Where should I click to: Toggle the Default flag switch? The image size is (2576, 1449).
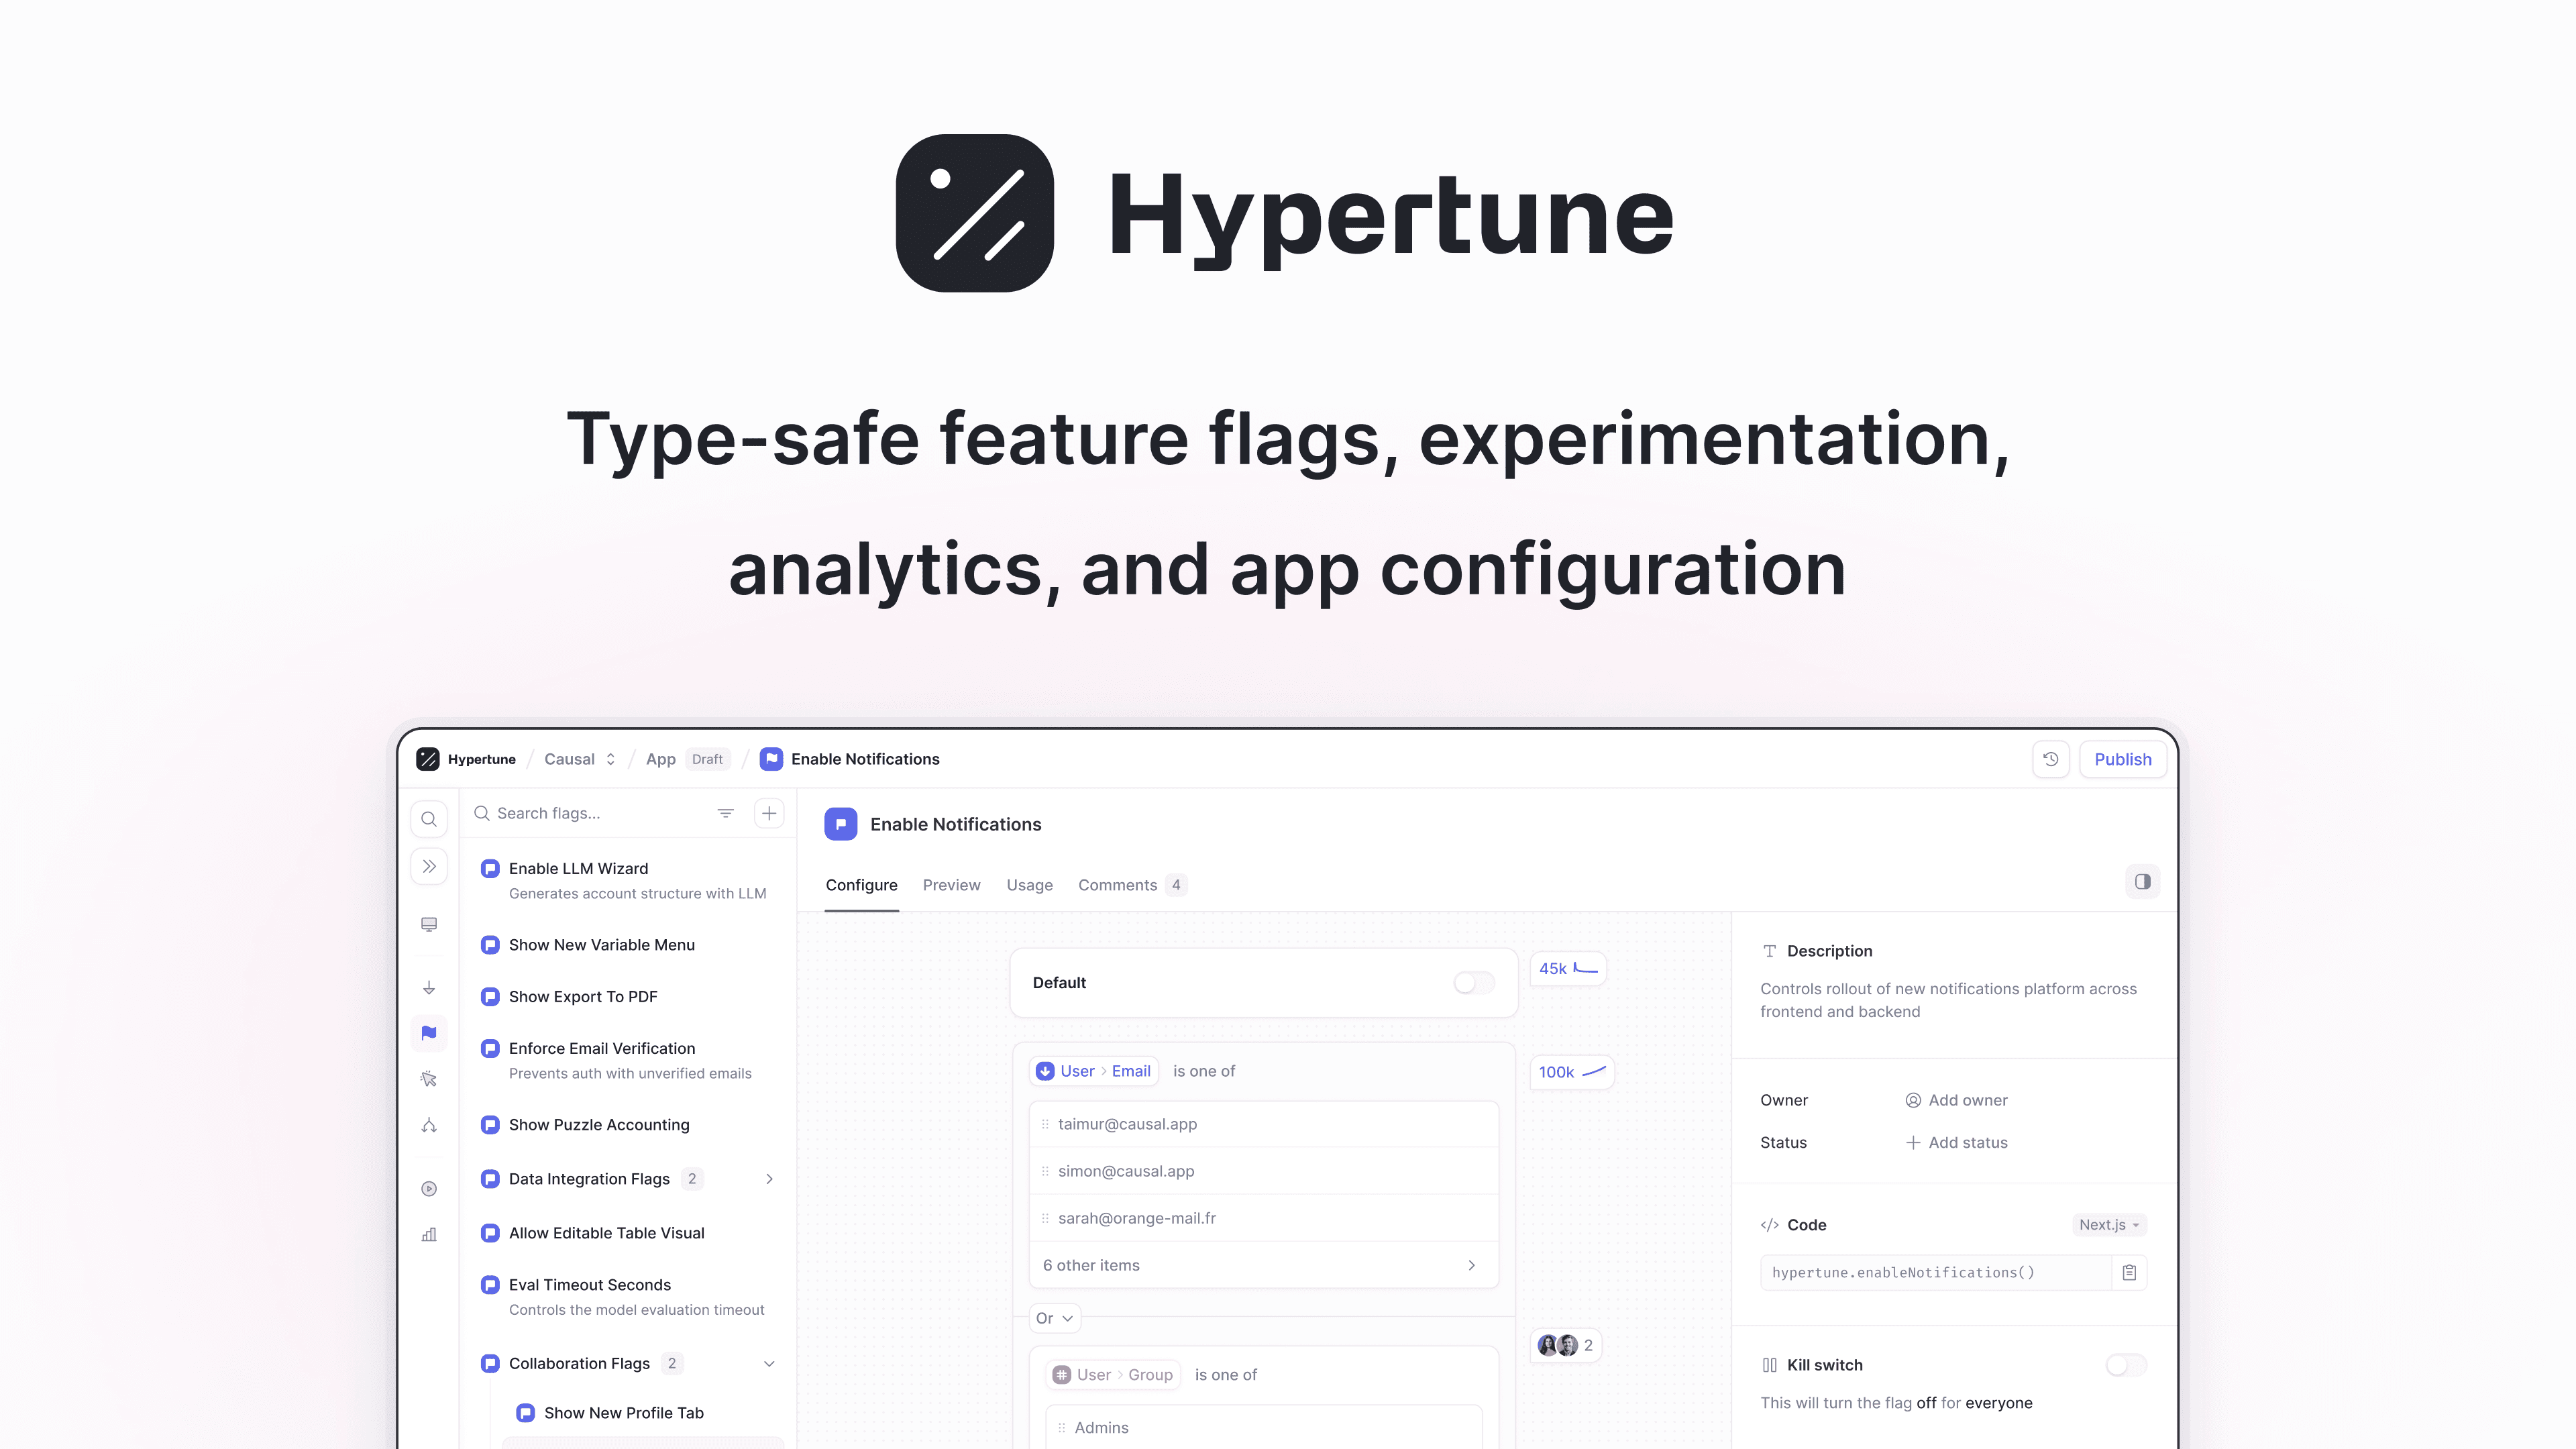[1473, 983]
